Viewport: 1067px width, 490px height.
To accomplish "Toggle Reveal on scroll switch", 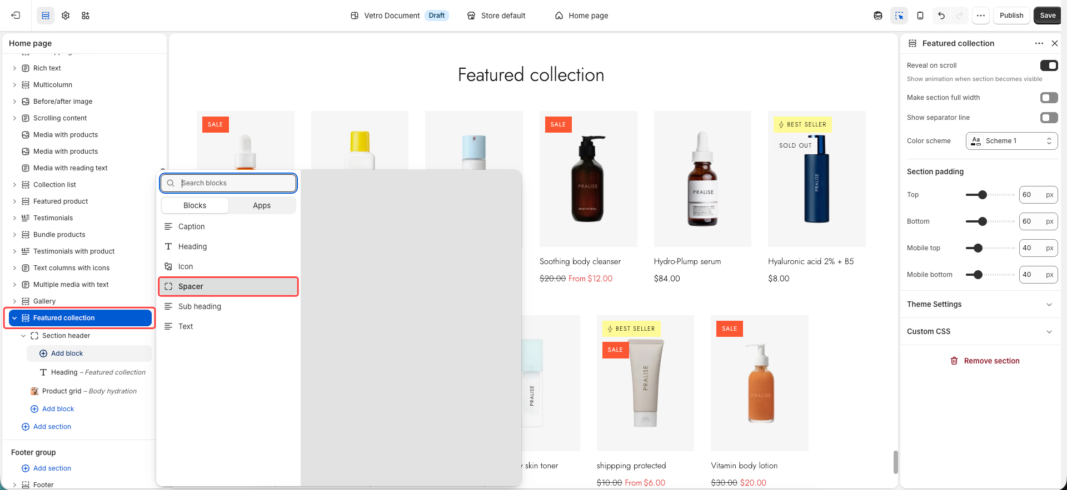I will pyautogui.click(x=1049, y=65).
